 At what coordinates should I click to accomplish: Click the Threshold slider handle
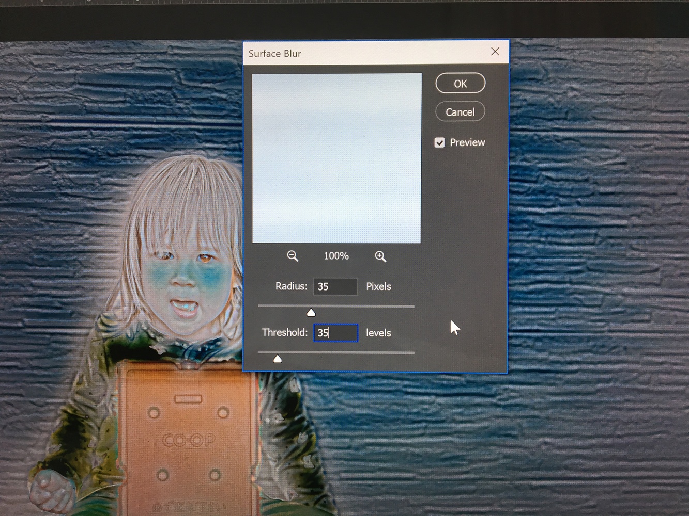click(278, 359)
